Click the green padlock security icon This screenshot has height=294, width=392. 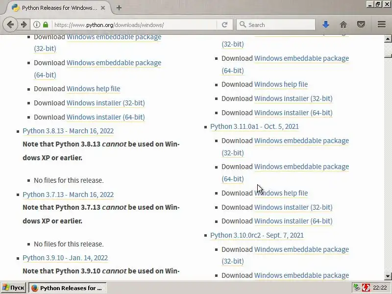46,24
